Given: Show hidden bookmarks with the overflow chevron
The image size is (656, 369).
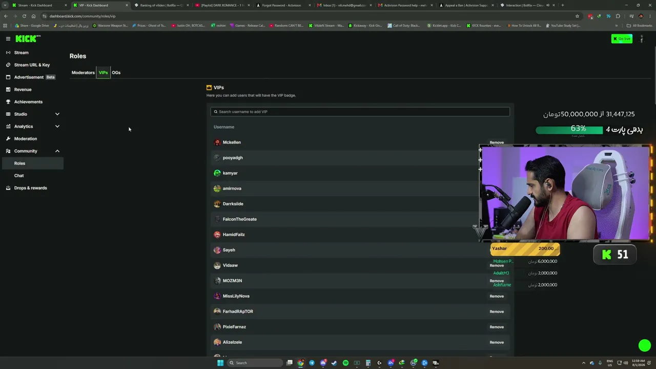Looking at the screenshot, I should 617,26.
